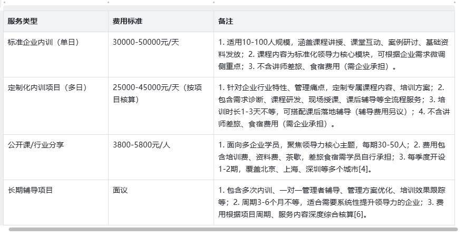Click the 30000-50000元/天 fee cell
The image size is (465, 237).
click(146, 42)
